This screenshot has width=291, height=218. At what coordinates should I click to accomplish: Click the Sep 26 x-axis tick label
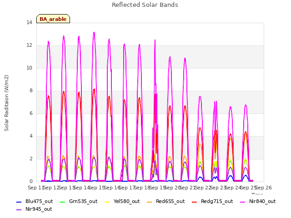pos(264,188)
